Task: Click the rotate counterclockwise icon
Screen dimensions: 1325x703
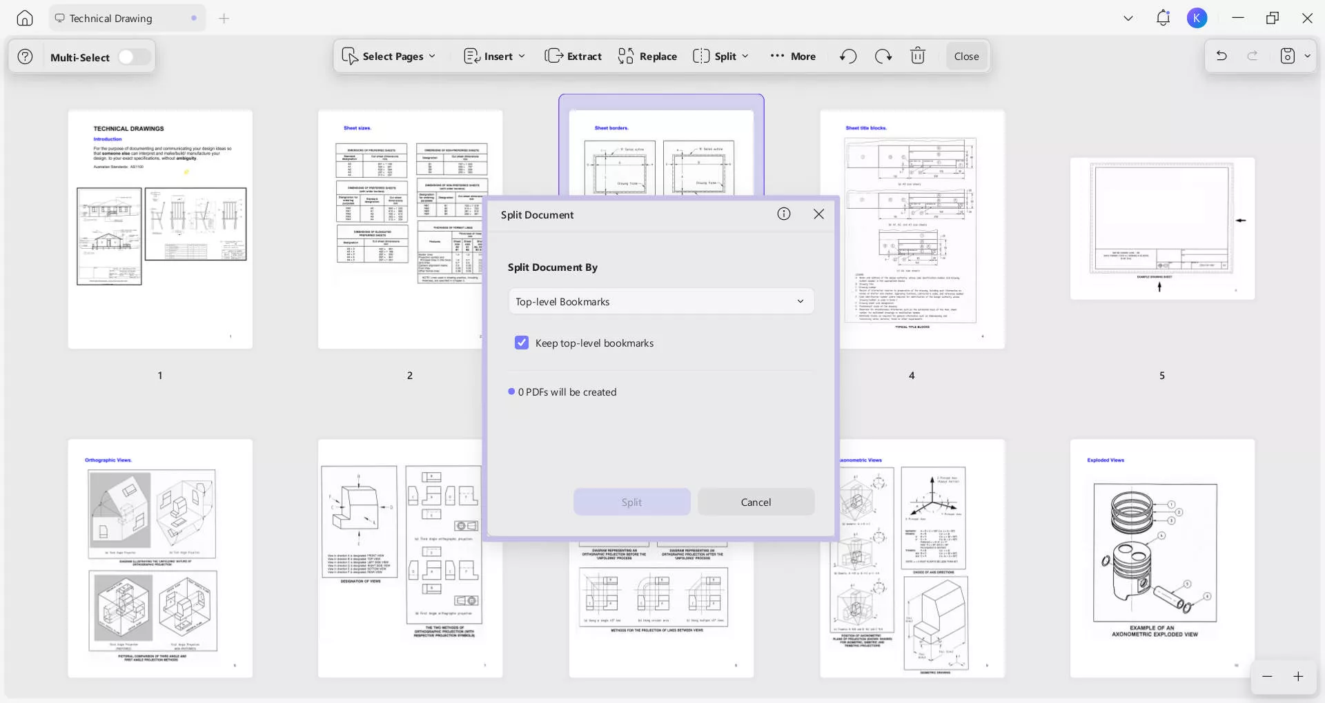Action: pyautogui.click(x=848, y=57)
